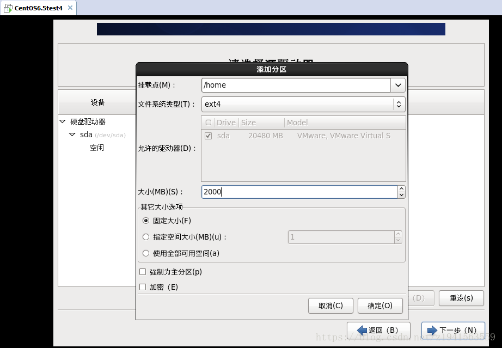Click the 20480 MB size cell
502x348 pixels.
point(265,136)
